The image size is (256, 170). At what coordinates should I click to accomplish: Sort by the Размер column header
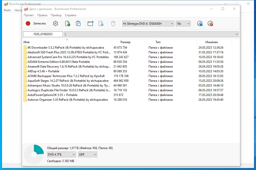[129, 42]
